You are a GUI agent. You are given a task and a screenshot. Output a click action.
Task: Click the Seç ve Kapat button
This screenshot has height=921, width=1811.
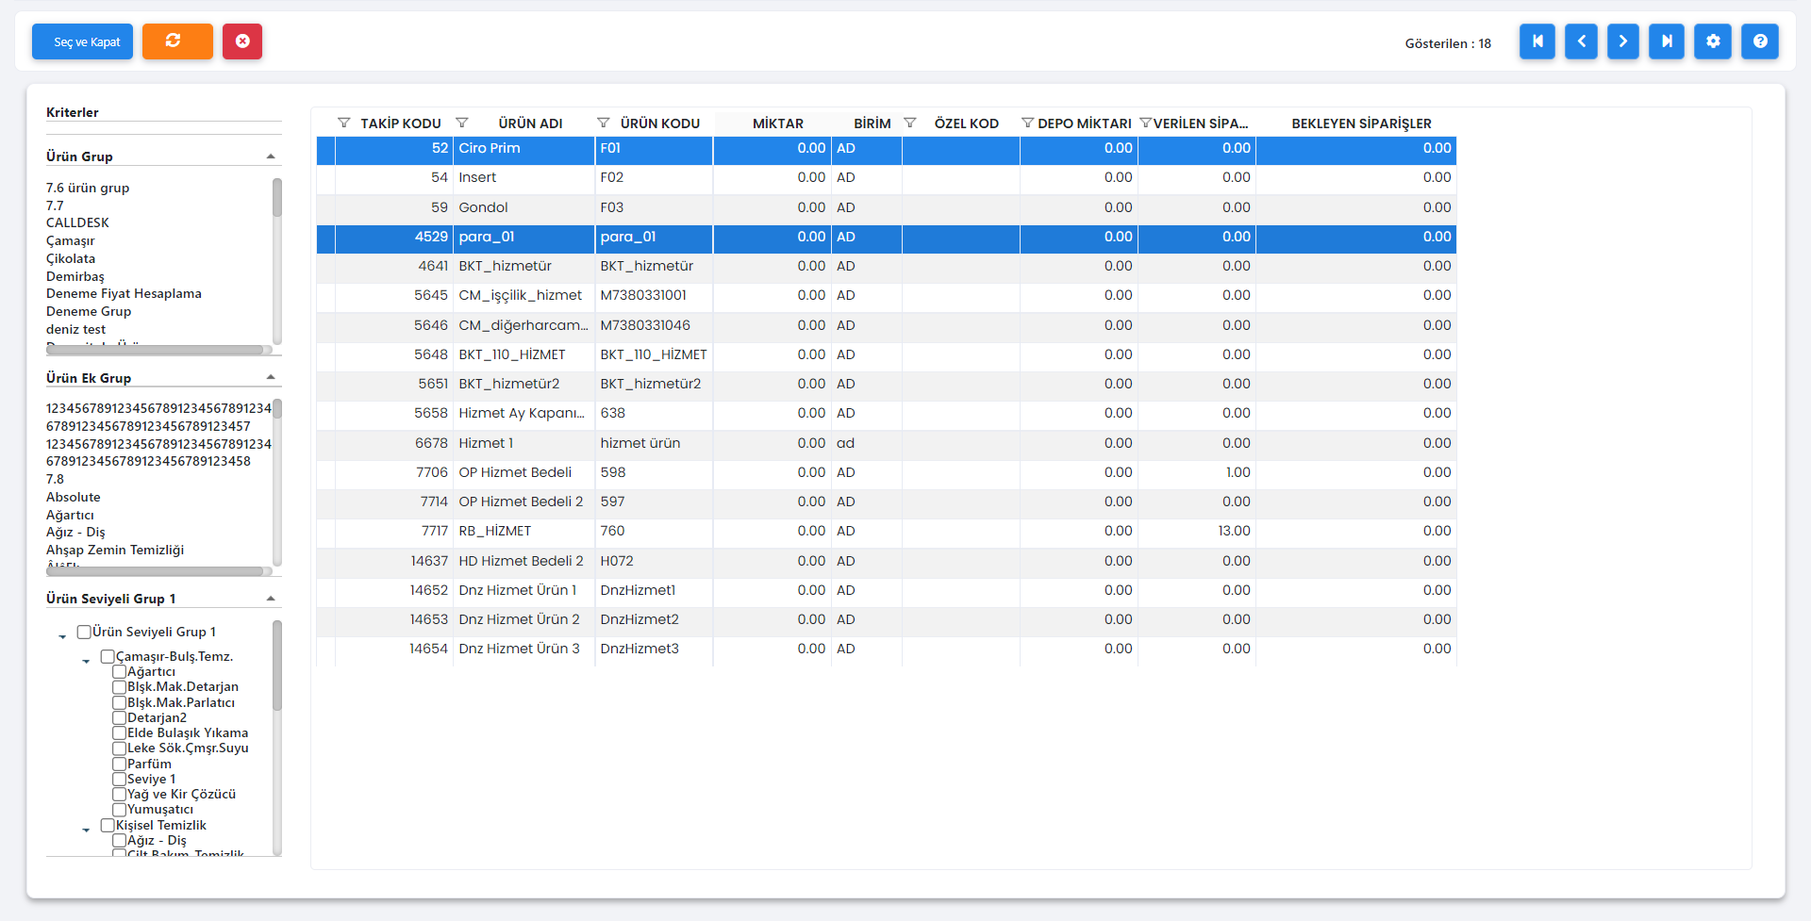pos(83,41)
